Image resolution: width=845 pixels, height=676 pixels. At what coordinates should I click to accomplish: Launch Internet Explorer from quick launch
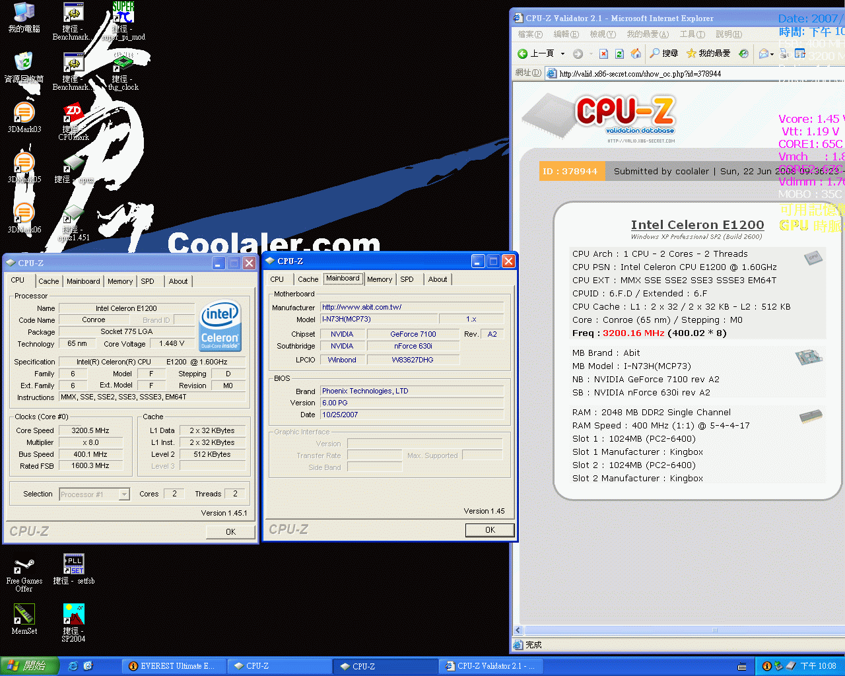pos(73,666)
